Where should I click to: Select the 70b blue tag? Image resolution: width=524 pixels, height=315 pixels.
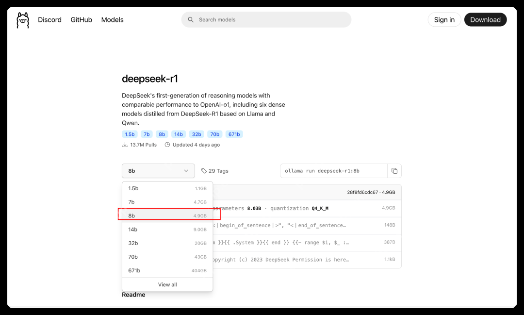point(215,134)
